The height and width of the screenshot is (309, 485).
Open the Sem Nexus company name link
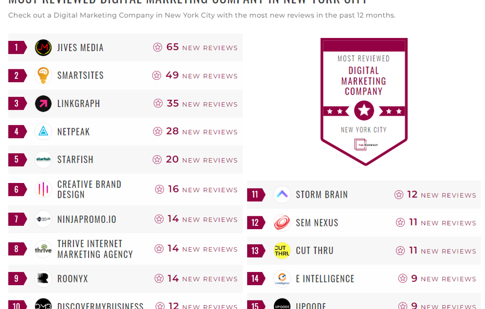317,223
